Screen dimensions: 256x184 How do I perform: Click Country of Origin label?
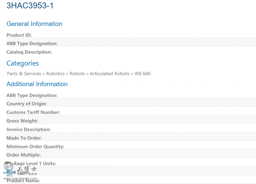coord(27,104)
